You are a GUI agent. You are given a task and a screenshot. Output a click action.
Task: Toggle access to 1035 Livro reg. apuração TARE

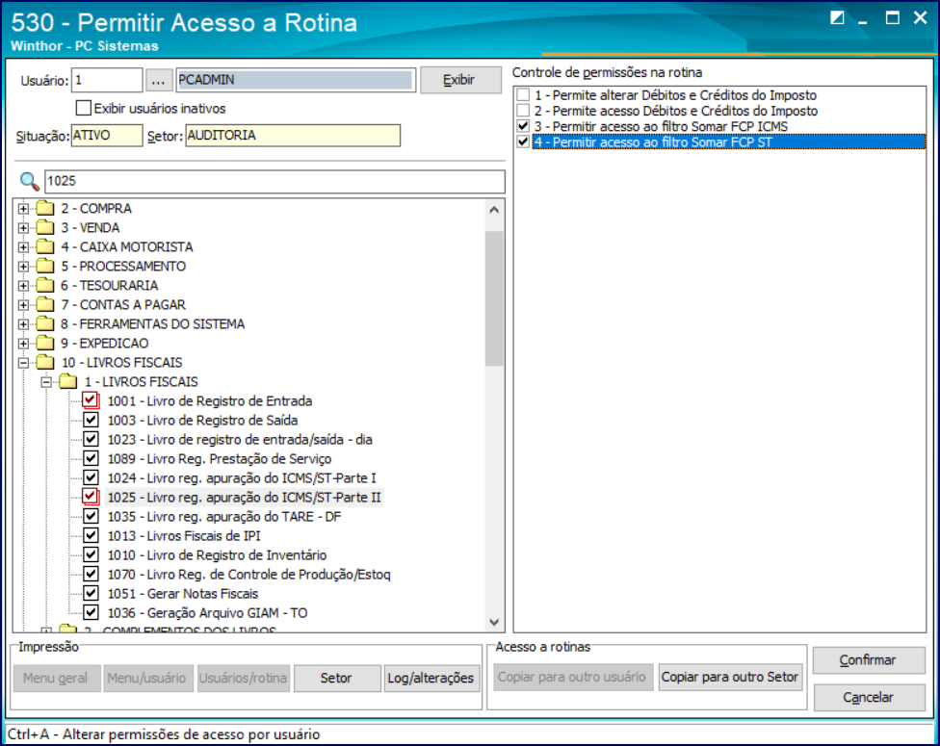[x=91, y=516]
